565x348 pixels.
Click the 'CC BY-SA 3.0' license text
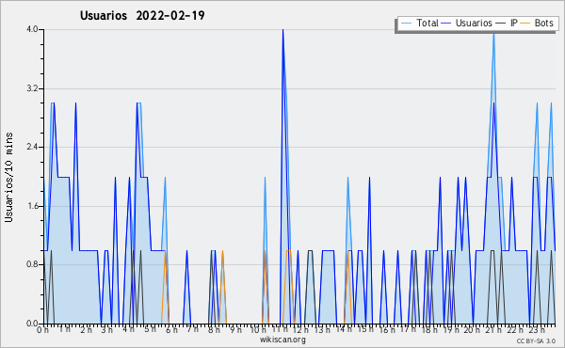[x=536, y=341]
